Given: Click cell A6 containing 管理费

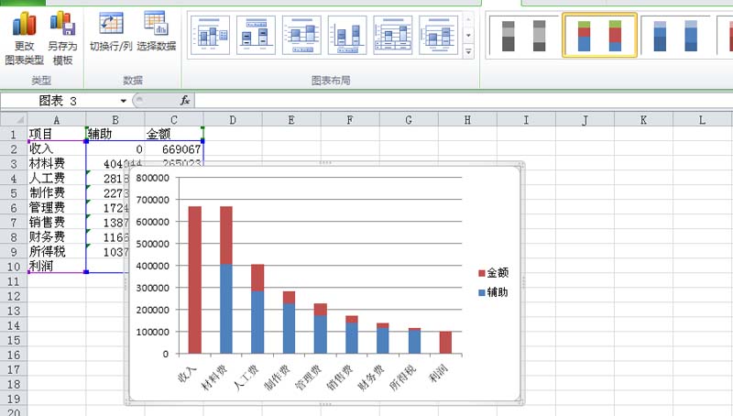Looking at the screenshot, I should 57,207.
